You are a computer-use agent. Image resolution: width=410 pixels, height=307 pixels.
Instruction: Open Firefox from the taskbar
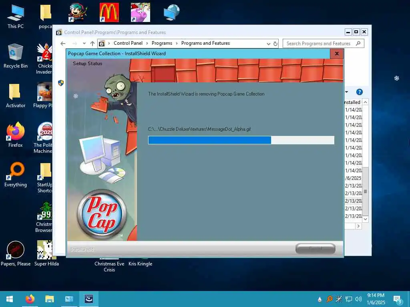pyautogui.click(x=30, y=299)
